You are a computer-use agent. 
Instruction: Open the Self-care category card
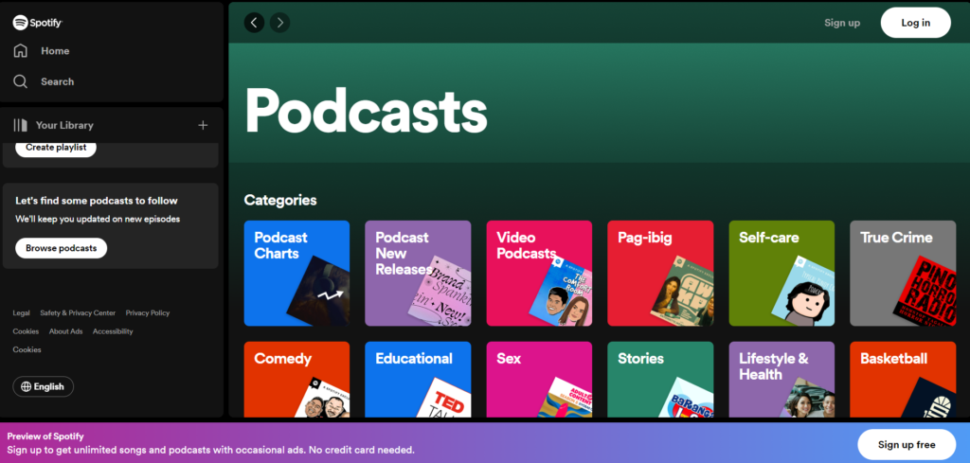click(x=781, y=274)
